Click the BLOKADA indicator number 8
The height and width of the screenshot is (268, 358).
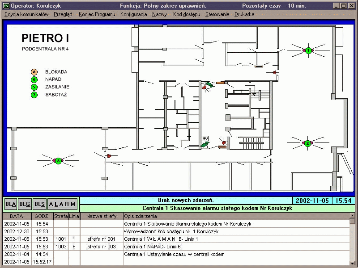point(34,72)
